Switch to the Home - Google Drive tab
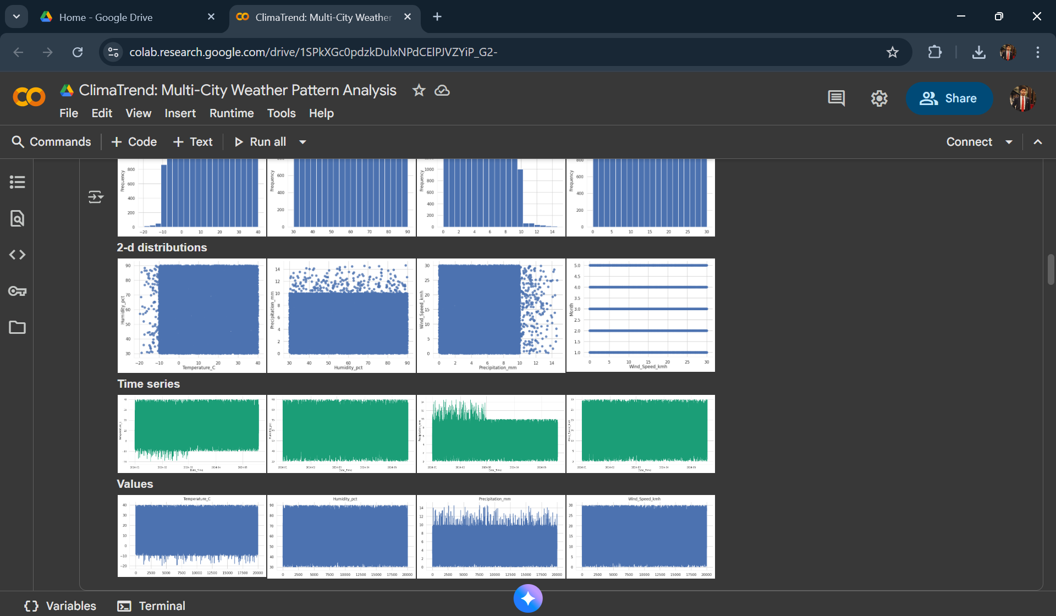The height and width of the screenshot is (616, 1056). (106, 17)
